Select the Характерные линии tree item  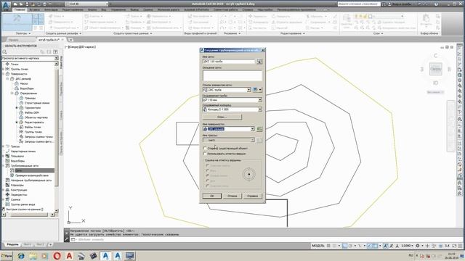pyautogui.click(x=23, y=152)
